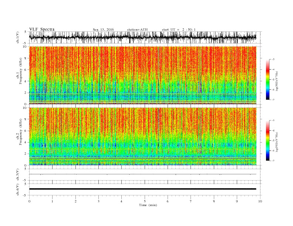This screenshot has width=293, height=226.
Task: Click the ch.2 "Frequency (kHz)" axis label
Action: [x=21, y=132]
